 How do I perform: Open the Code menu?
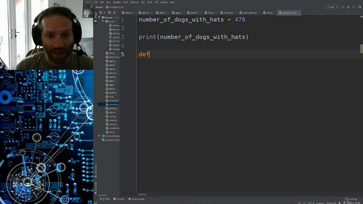click(125, 2)
